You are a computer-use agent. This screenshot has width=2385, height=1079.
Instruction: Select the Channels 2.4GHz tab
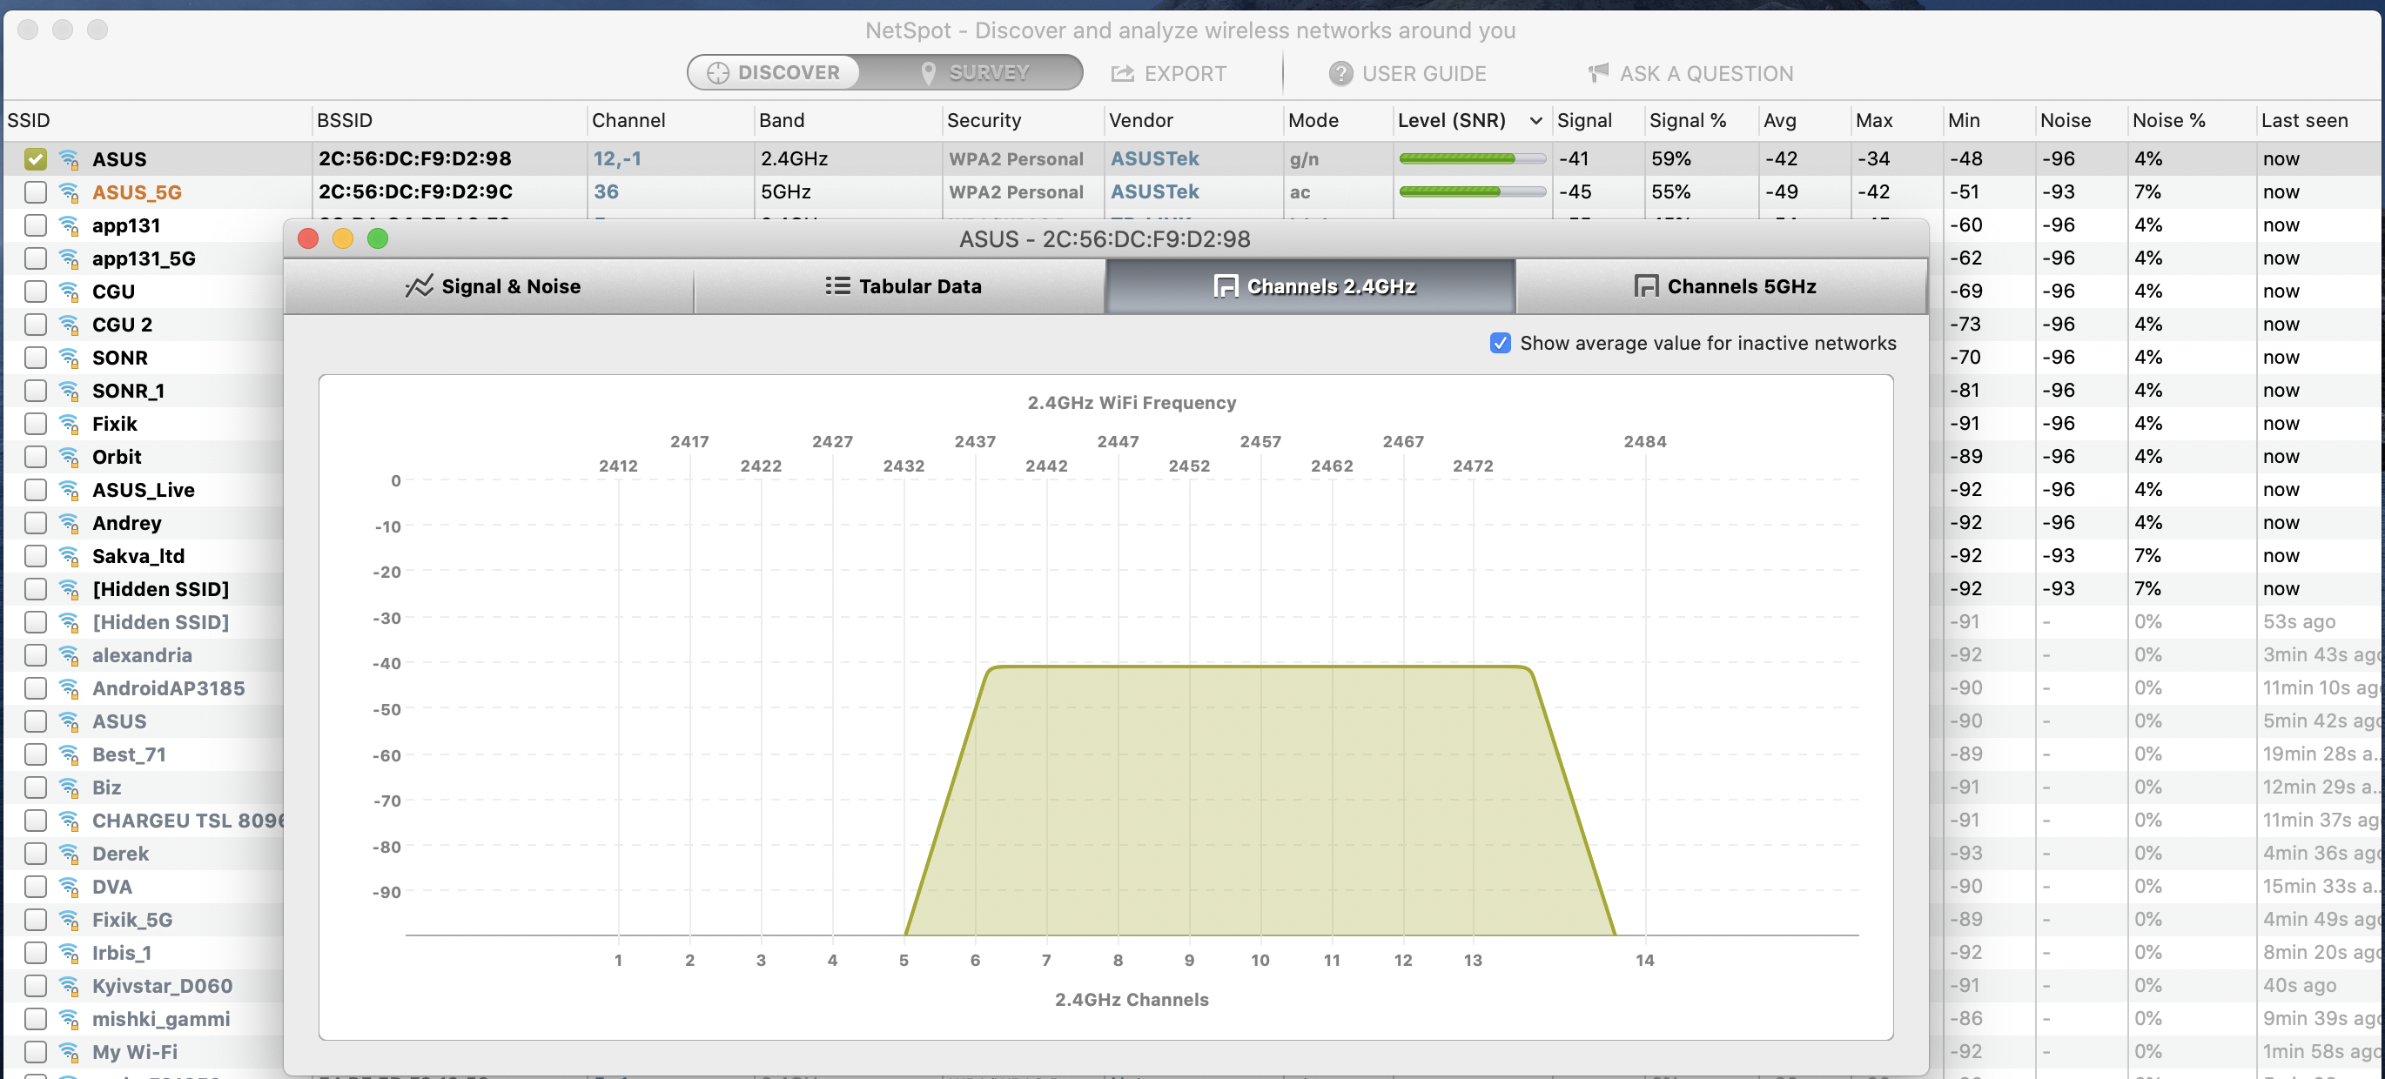(x=1310, y=286)
